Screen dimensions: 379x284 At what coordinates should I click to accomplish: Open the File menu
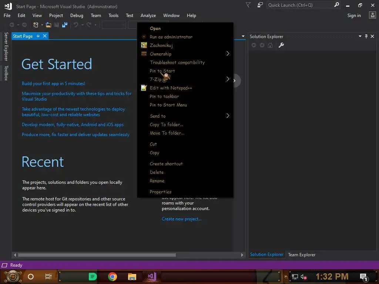tap(7, 16)
